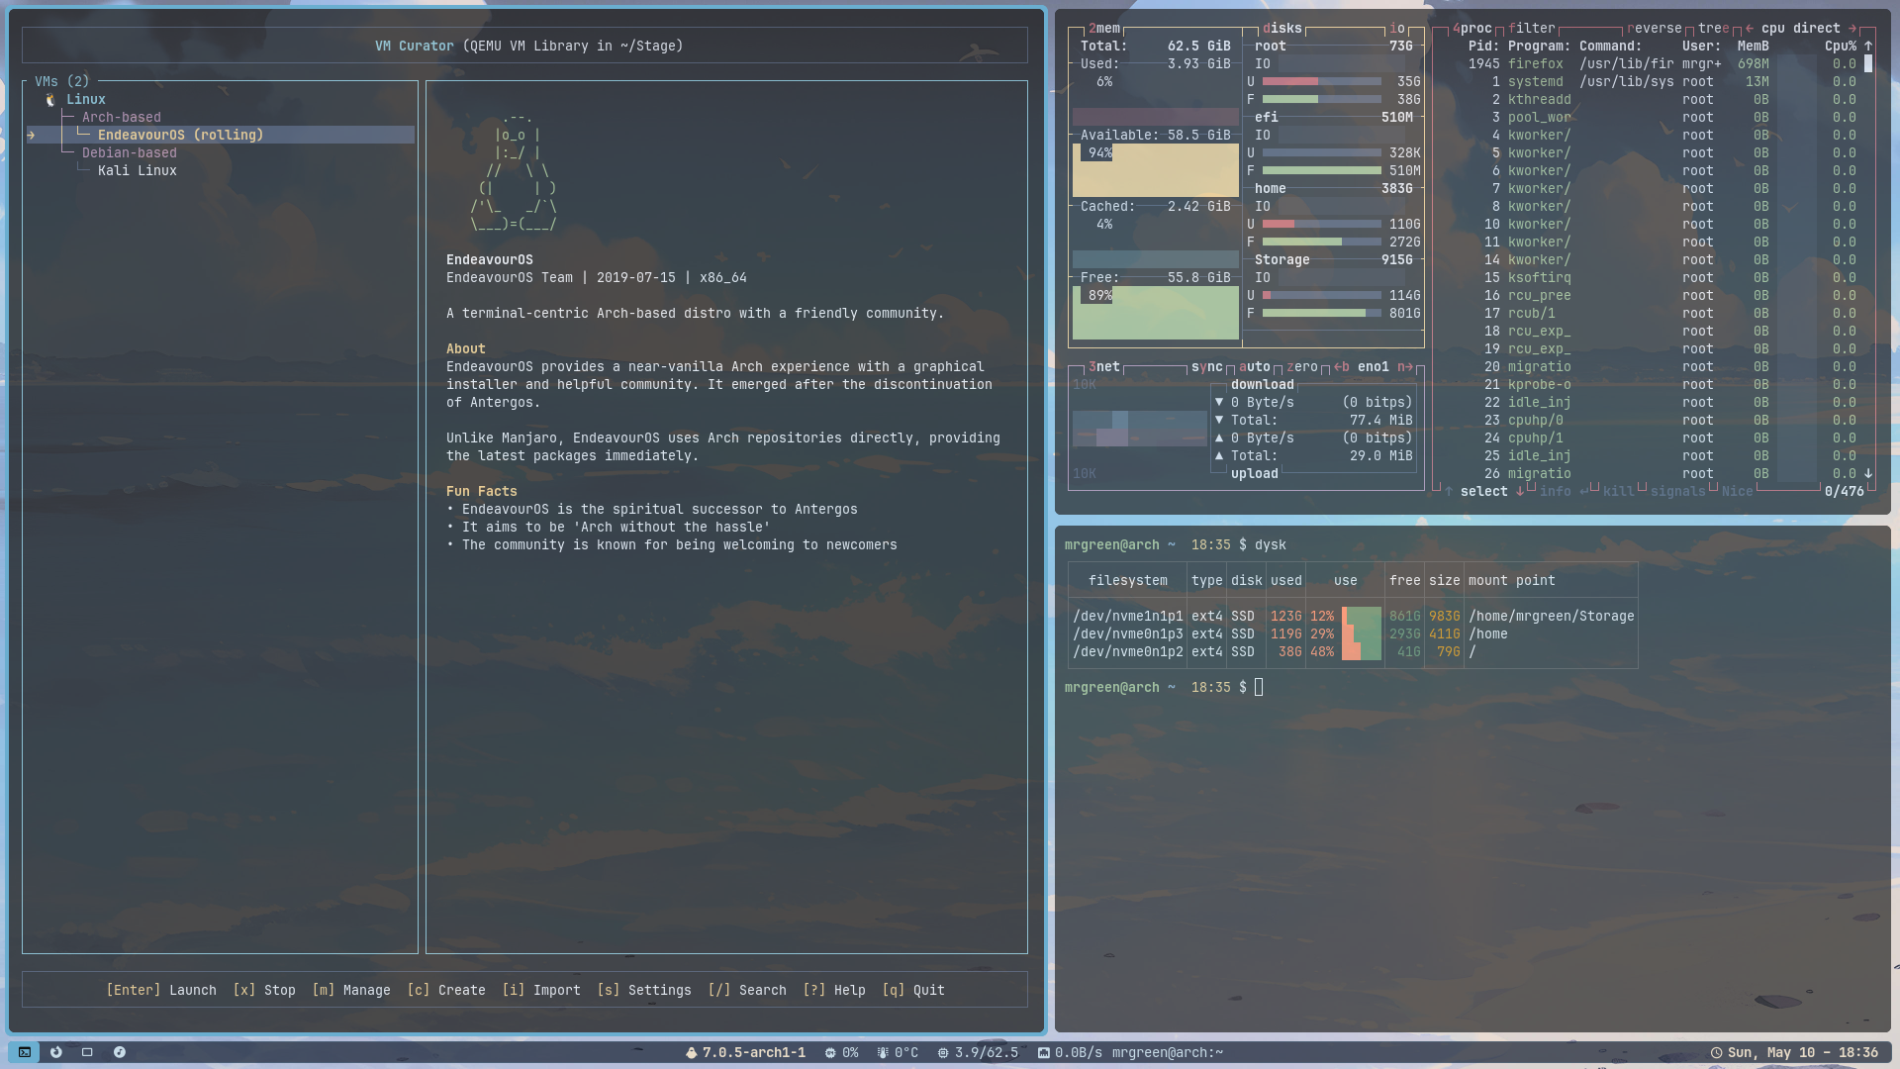
Task: Open the compass icon in the bottom bar
Action: (x=120, y=1052)
